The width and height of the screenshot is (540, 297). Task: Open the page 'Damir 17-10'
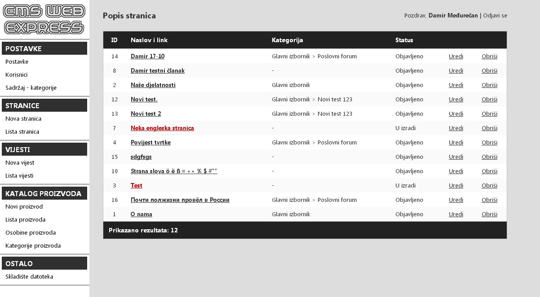147,56
